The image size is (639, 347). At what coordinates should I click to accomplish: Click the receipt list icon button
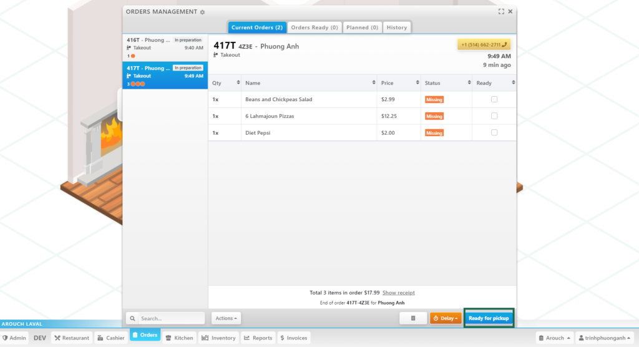tap(413, 318)
